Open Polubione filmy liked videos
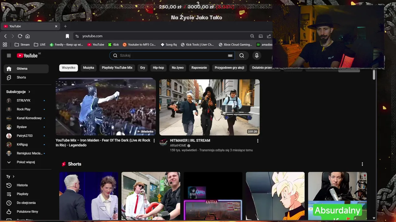This screenshot has height=222, width=396. (26, 212)
